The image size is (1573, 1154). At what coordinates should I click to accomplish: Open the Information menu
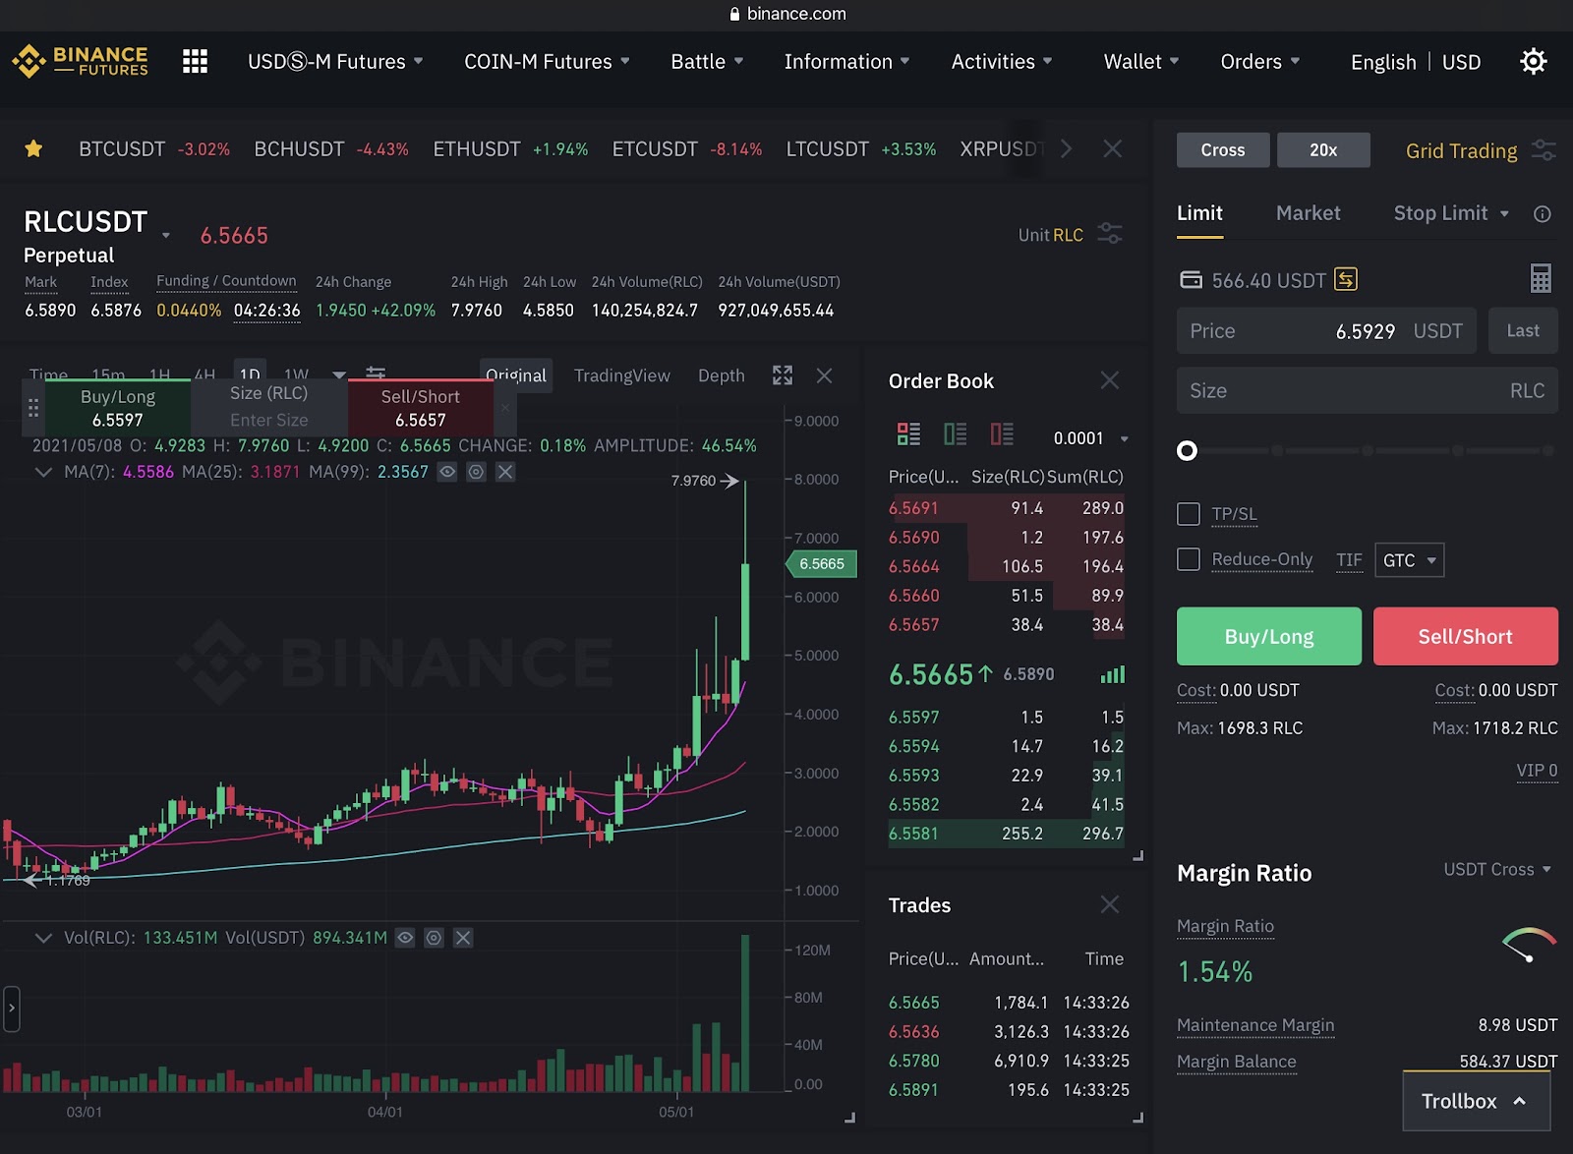[846, 61]
